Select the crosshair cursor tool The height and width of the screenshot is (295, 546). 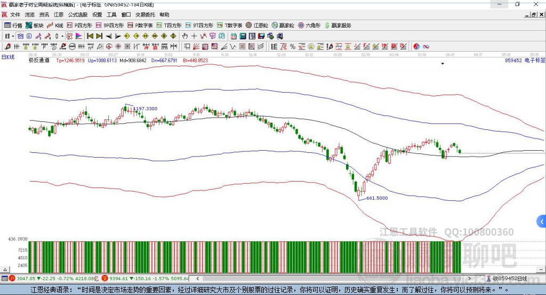pos(194,36)
